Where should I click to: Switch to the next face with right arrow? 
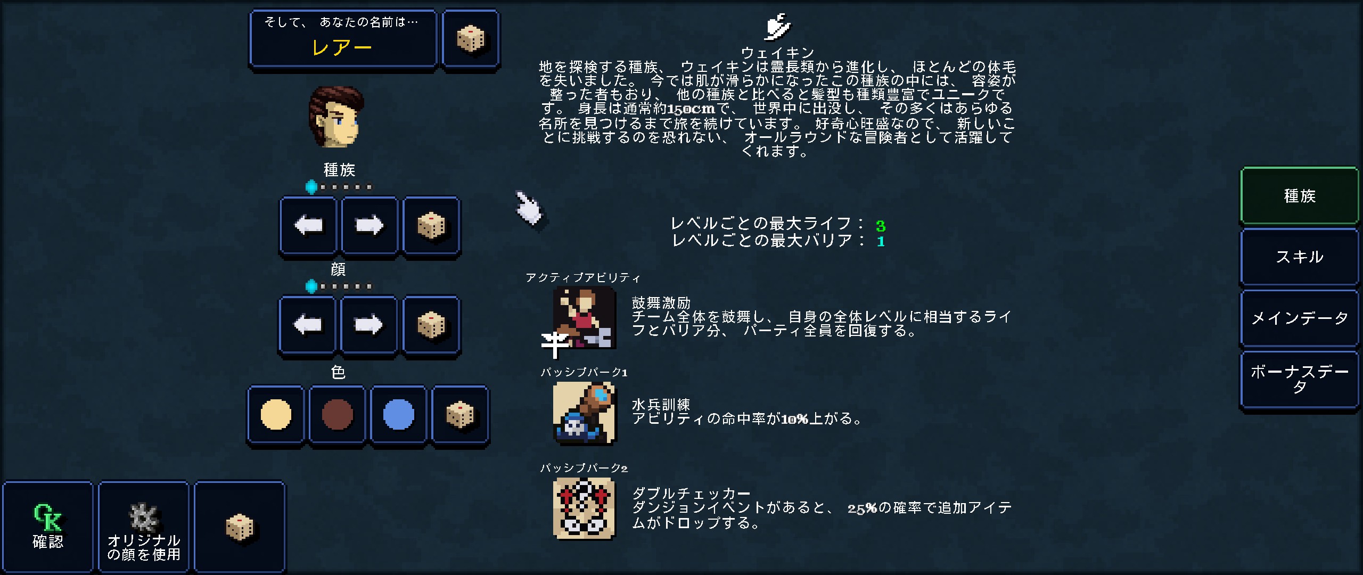pos(369,325)
